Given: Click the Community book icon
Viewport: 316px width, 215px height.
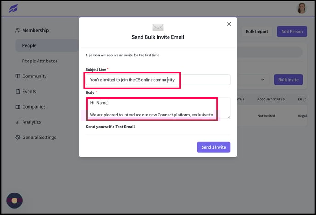Looking at the screenshot, I should tap(18, 76).
